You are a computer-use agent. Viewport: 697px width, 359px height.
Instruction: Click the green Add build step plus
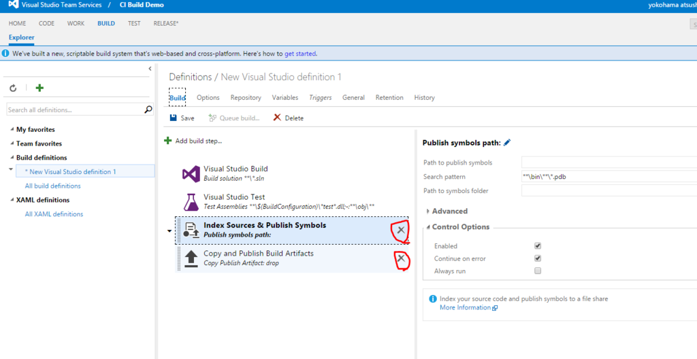tap(167, 141)
